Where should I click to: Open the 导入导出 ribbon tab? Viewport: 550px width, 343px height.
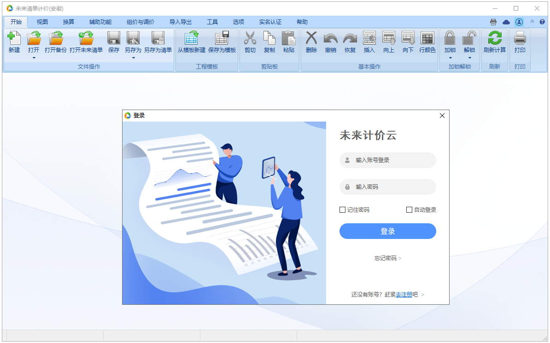point(180,22)
